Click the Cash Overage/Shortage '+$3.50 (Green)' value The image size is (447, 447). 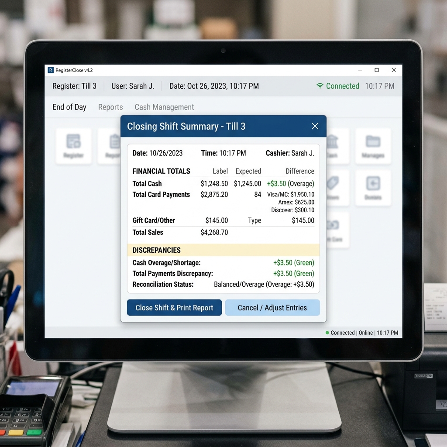coord(294,262)
